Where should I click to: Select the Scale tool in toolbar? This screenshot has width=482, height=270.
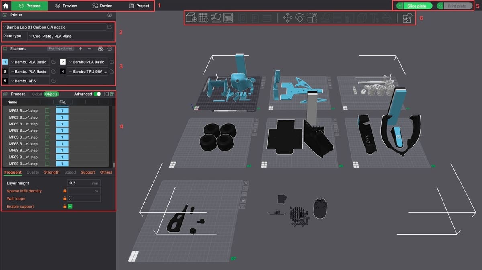click(312, 18)
